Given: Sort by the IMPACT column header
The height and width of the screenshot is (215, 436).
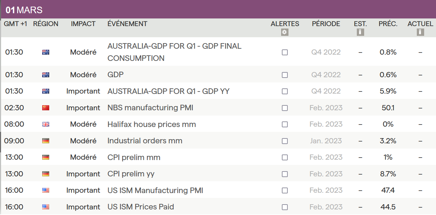Looking at the screenshot, I should click(83, 24).
